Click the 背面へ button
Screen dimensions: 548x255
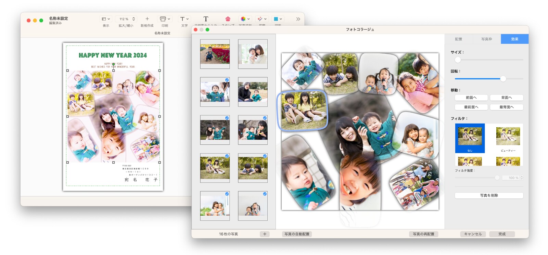pyautogui.click(x=507, y=98)
